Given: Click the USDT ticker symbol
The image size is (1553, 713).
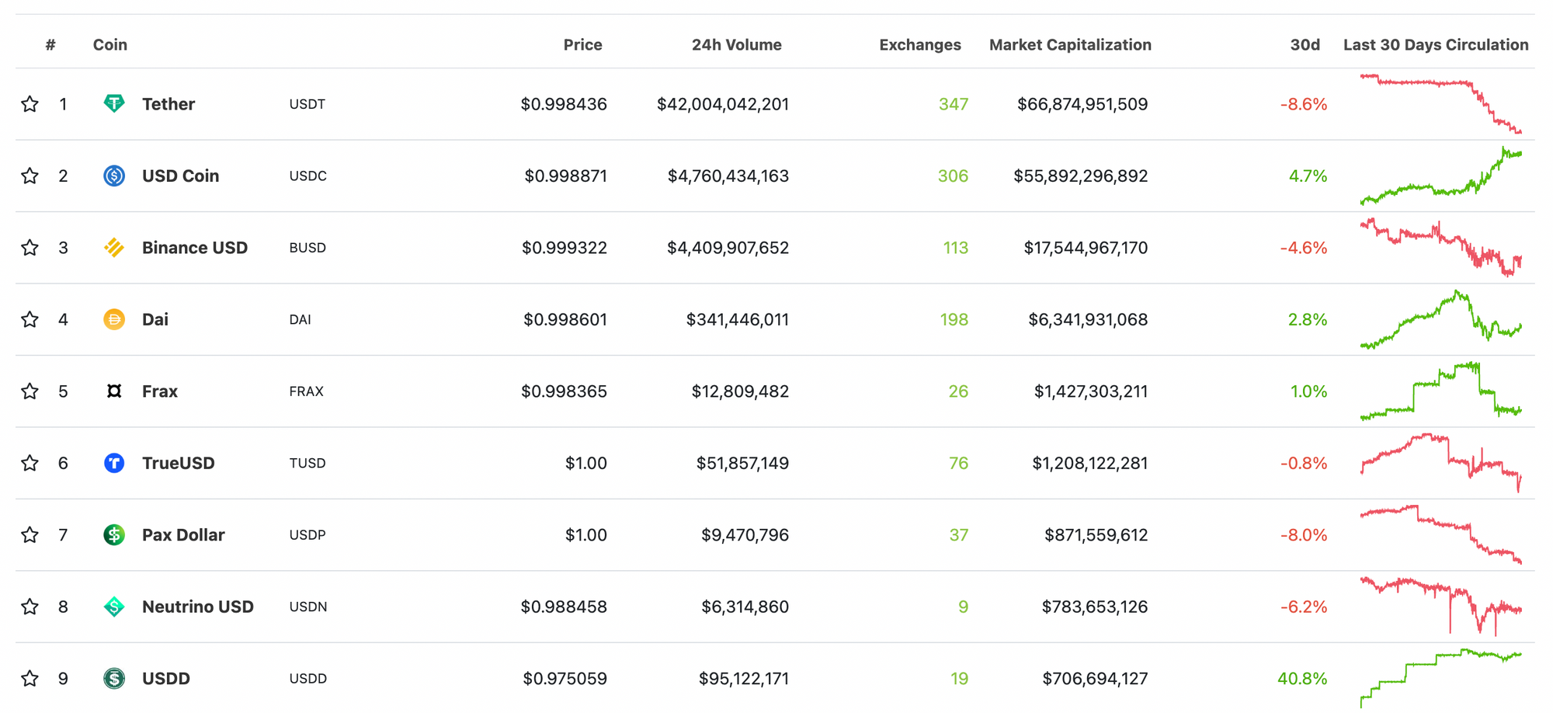Looking at the screenshot, I should (307, 104).
